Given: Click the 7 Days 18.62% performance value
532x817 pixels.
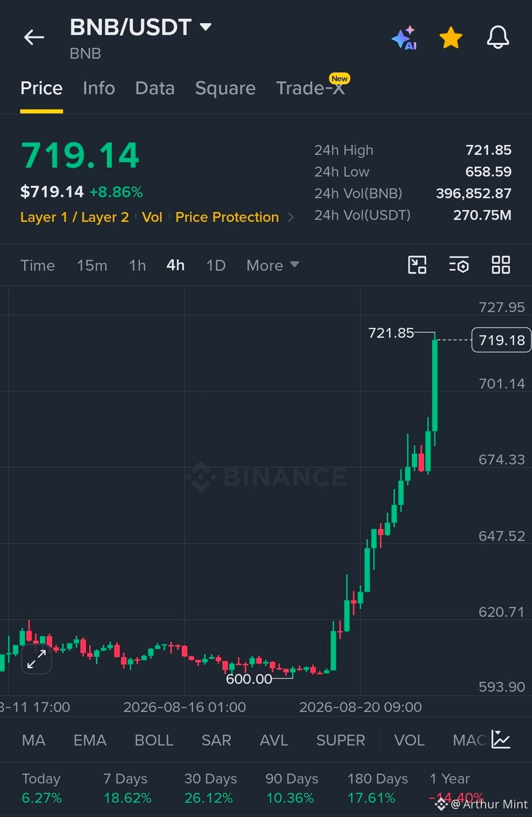Looking at the screenshot, I should pyautogui.click(x=128, y=798).
